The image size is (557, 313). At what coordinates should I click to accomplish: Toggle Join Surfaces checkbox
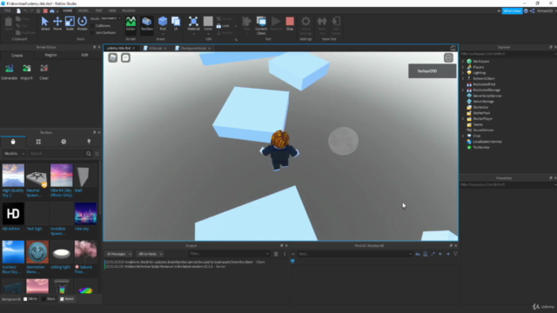[92, 33]
